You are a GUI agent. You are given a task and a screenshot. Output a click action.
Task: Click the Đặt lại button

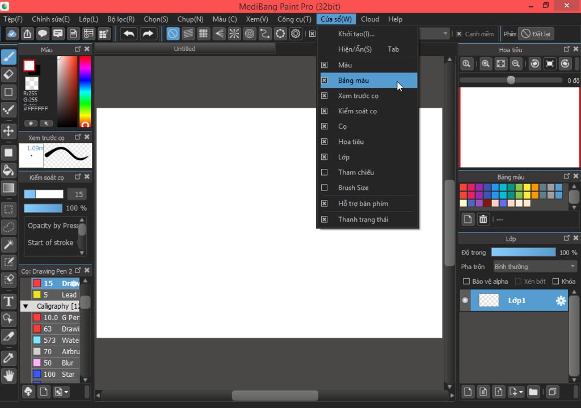point(536,33)
